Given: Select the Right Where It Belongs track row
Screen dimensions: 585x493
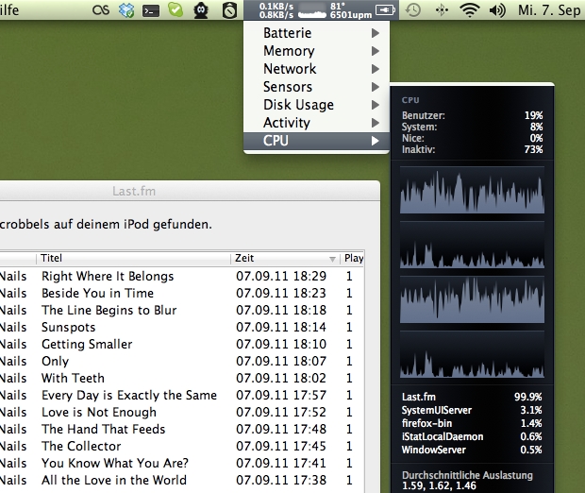Looking at the screenshot, I should coord(182,276).
